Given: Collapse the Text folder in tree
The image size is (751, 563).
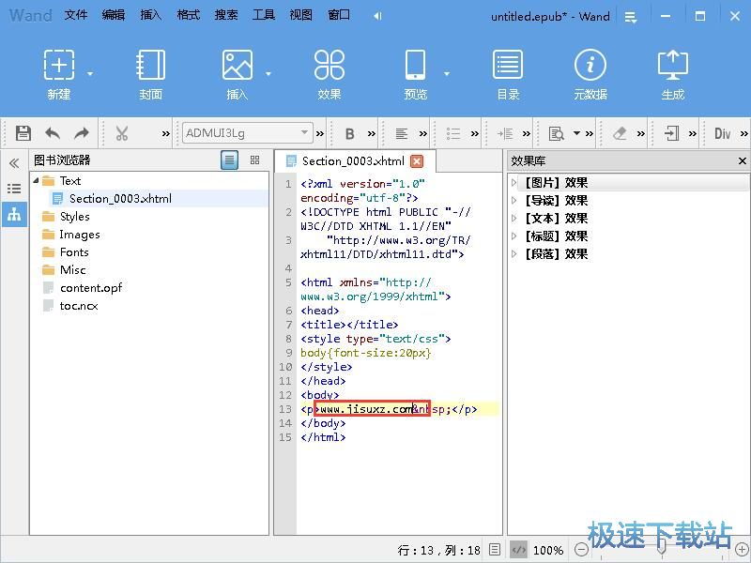Looking at the screenshot, I should tap(37, 180).
